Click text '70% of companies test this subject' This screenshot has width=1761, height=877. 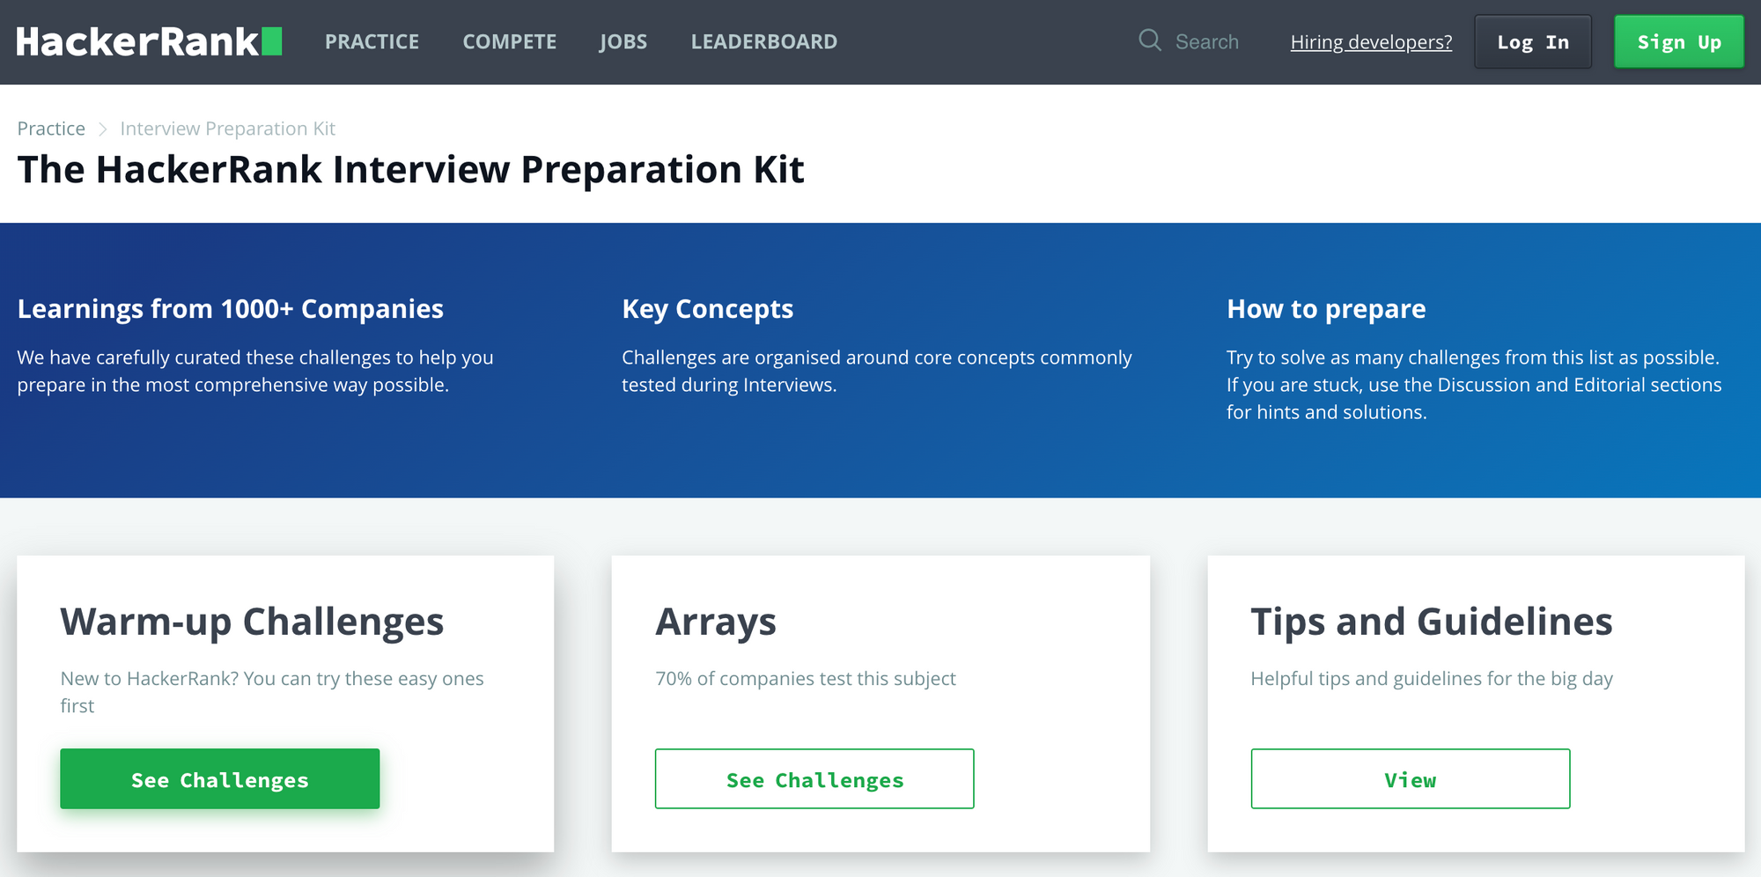[806, 679]
